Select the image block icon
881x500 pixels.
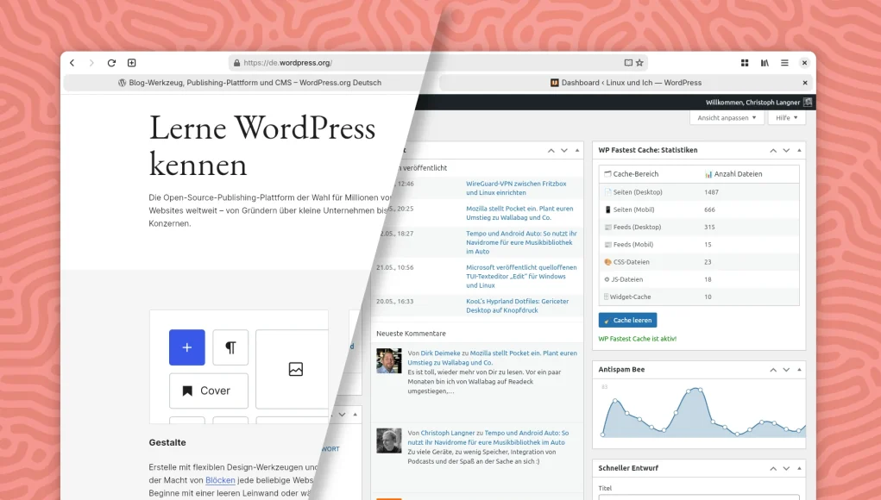295,369
